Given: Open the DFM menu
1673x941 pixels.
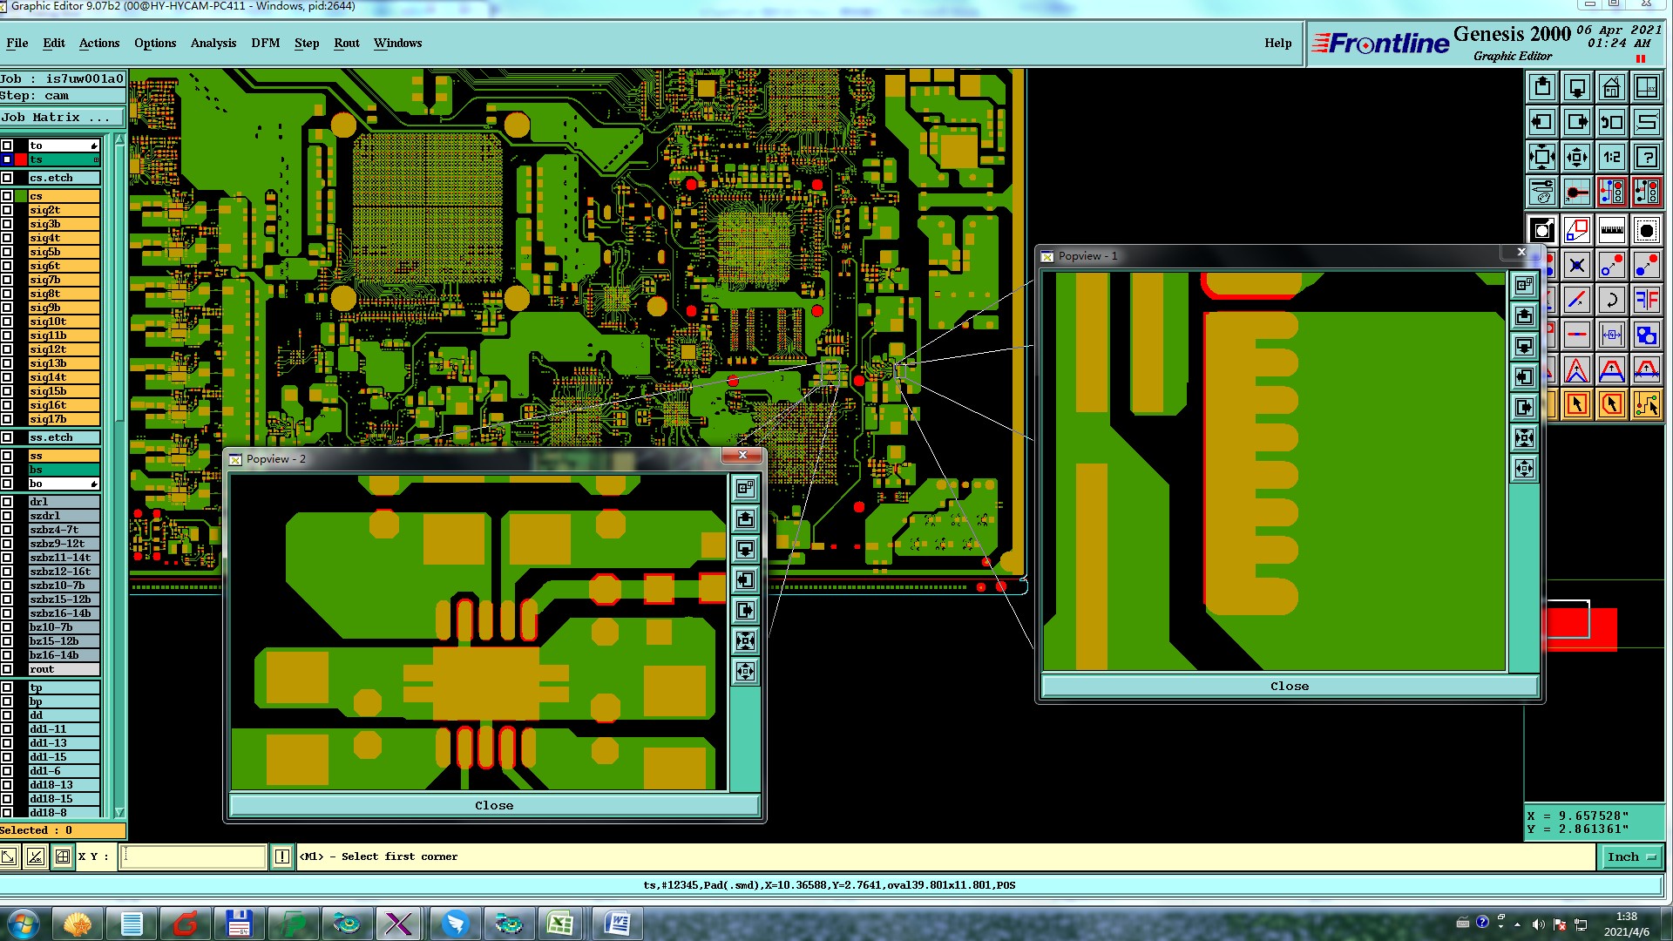Looking at the screenshot, I should pyautogui.click(x=265, y=43).
